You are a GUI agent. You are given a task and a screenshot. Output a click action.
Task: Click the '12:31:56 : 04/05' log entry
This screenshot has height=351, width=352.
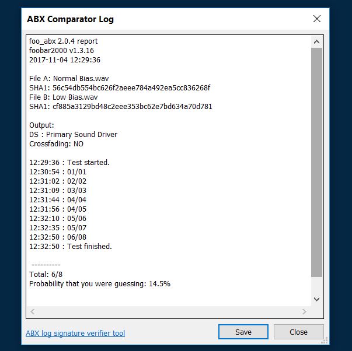[58, 209]
